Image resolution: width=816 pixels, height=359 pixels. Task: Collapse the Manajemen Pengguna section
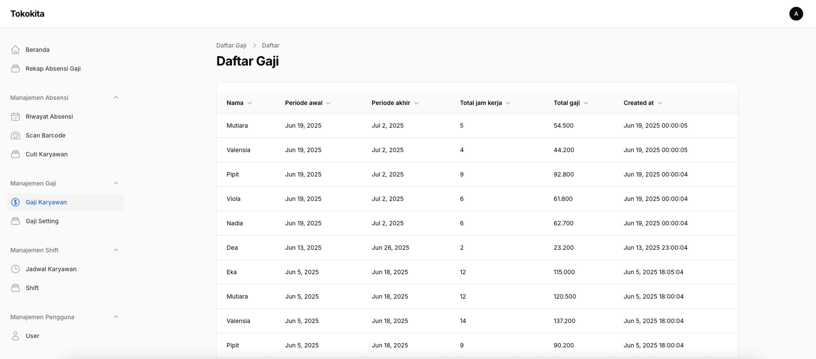click(116, 317)
